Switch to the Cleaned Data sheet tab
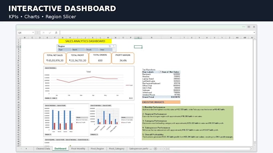273x153 pixels. pyautogui.click(x=43, y=149)
